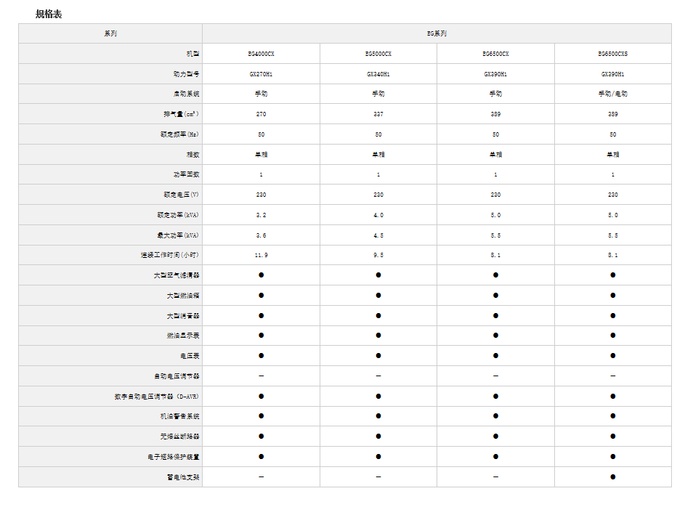Select the 额定频率(Hz) row label
This screenshot has width=693, height=507.
click(180, 134)
